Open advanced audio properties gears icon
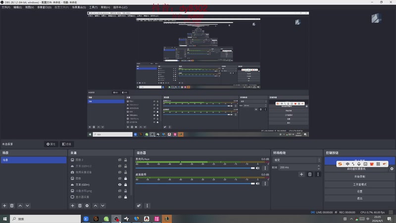396x223 pixels. (x=139, y=206)
